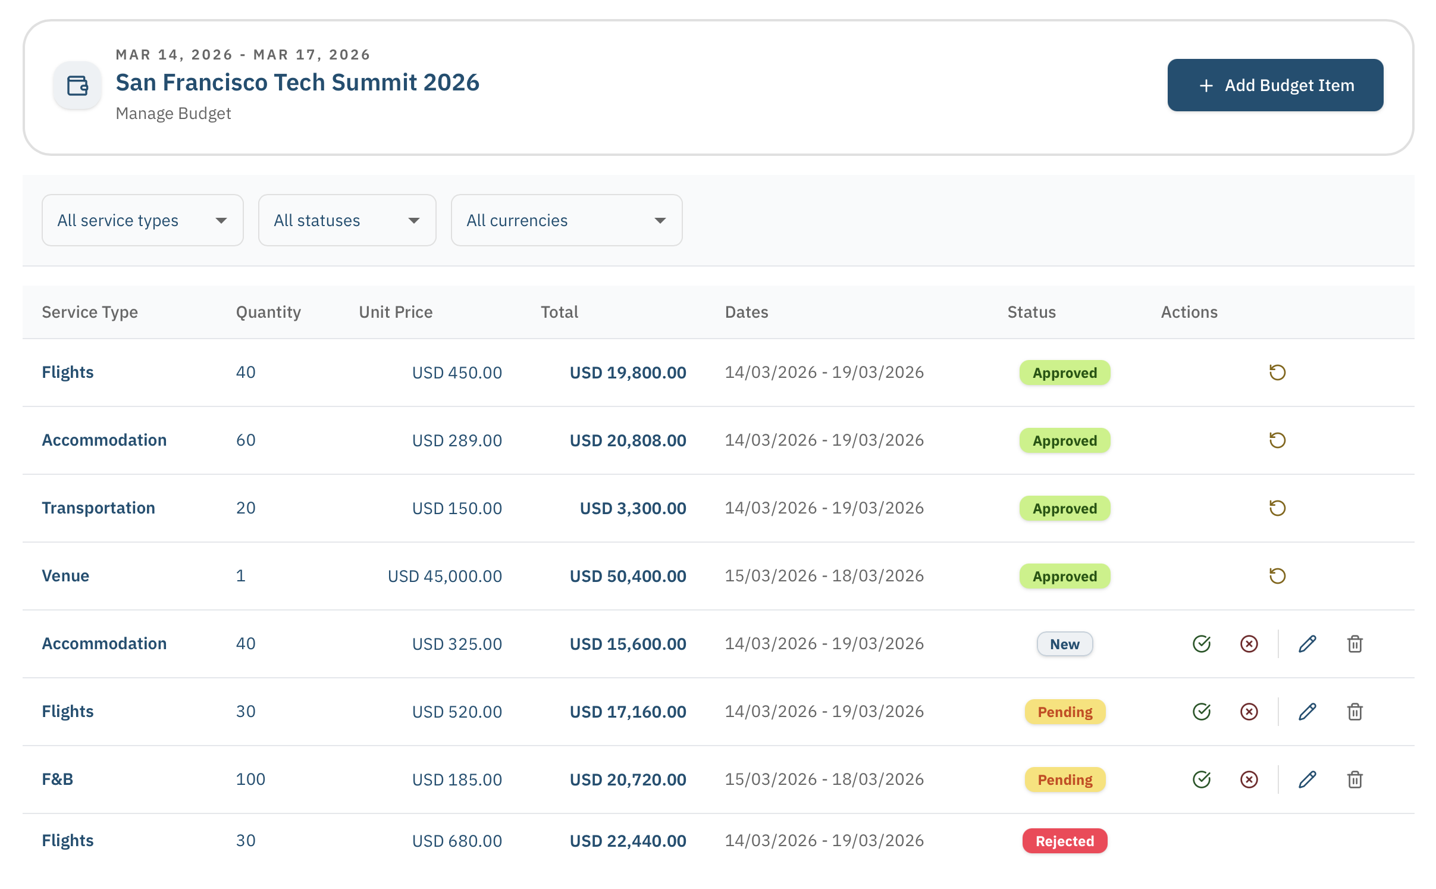Edit the F&B budget item
1436x889 pixels.
coord(1307,780)
